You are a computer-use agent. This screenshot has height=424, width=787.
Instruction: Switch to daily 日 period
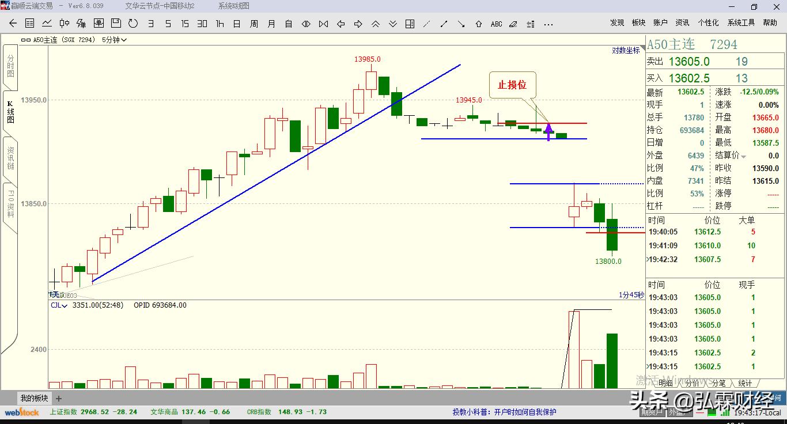click(x=237, y=24)
